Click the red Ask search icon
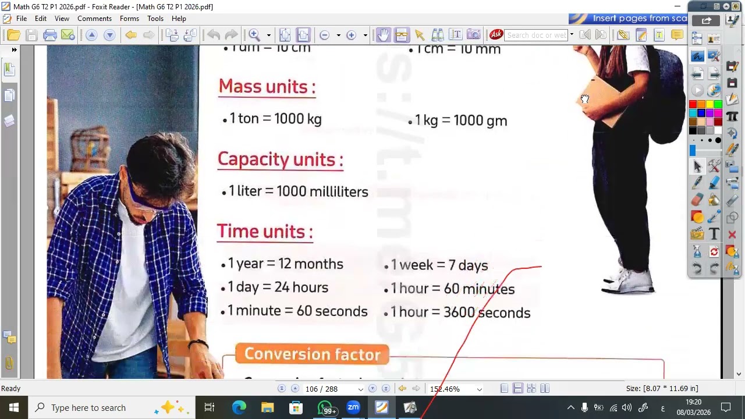The width and height of the screenshot is (745, 419). tap(496, 35)
